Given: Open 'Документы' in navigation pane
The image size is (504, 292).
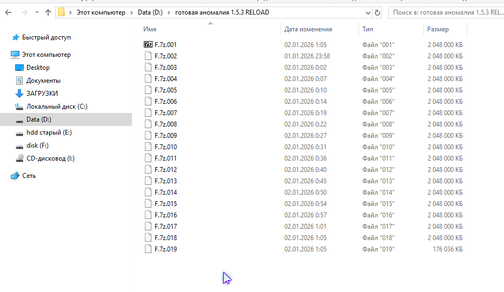Looking at the screenshot, I should click(43, 81).
